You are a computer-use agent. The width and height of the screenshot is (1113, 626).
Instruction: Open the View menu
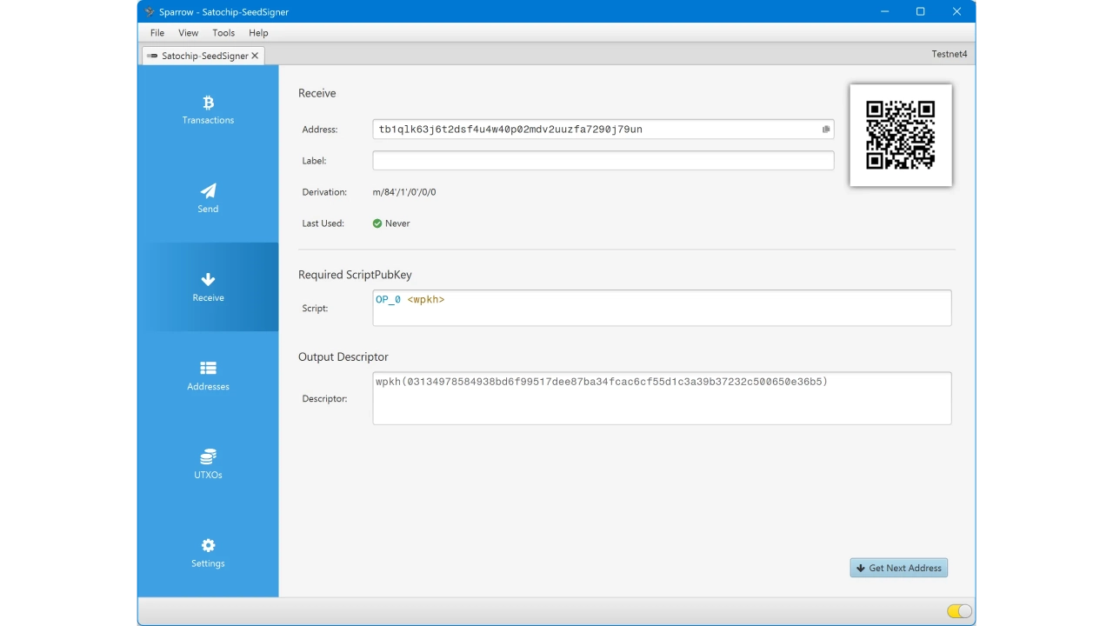(189, 33)
